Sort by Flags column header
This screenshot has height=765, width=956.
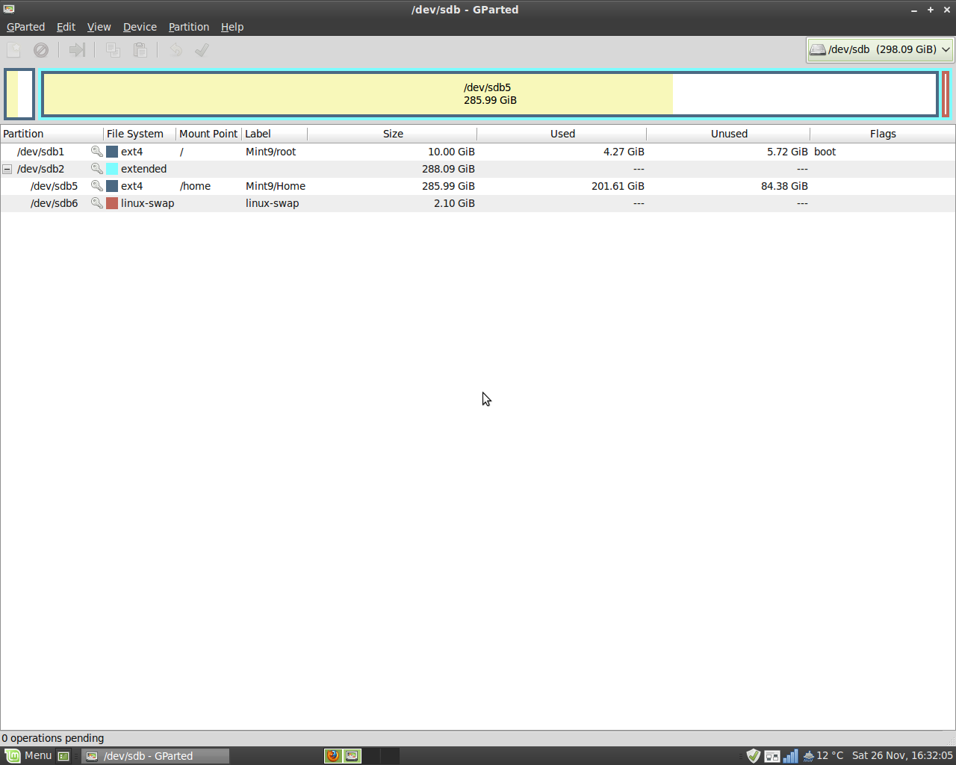(x=882, y=134)
